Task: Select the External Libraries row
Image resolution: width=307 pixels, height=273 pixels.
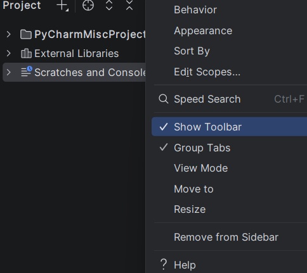Action: coord(74,53)
